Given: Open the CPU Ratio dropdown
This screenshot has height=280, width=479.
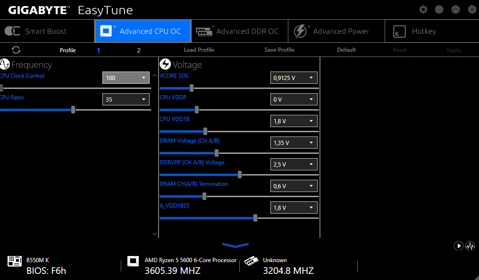Looking at the screenshot, I should click(126, 99).
